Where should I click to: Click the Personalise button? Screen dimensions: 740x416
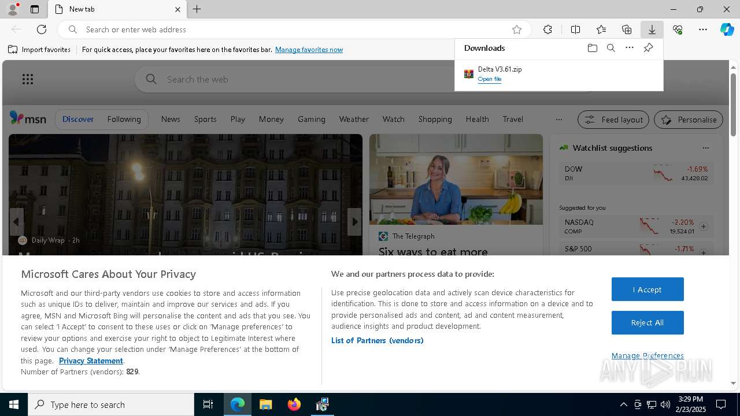tap(689, 120)
